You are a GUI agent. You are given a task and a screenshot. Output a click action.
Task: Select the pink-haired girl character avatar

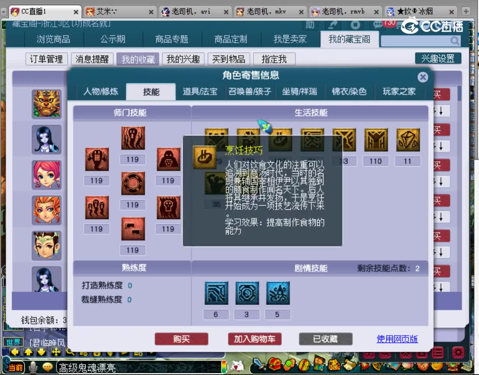tap(46, 175)
